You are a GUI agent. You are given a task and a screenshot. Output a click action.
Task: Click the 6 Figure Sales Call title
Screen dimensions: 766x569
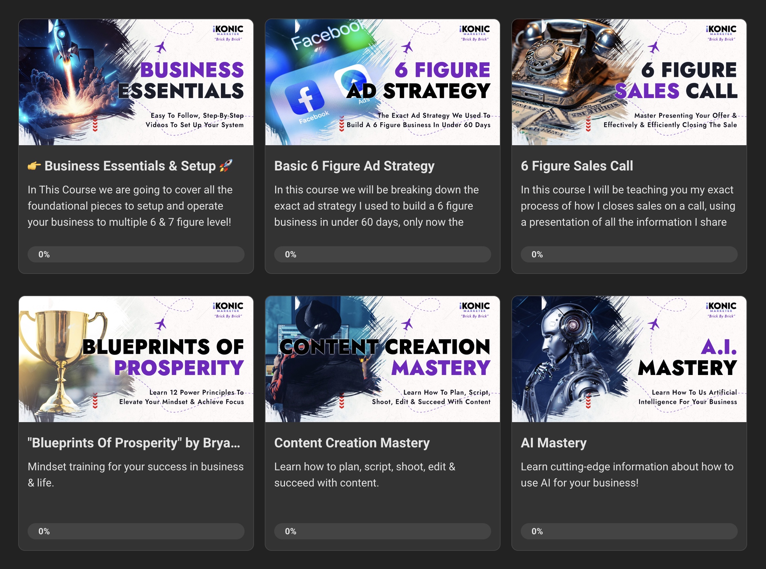point(577,166)
